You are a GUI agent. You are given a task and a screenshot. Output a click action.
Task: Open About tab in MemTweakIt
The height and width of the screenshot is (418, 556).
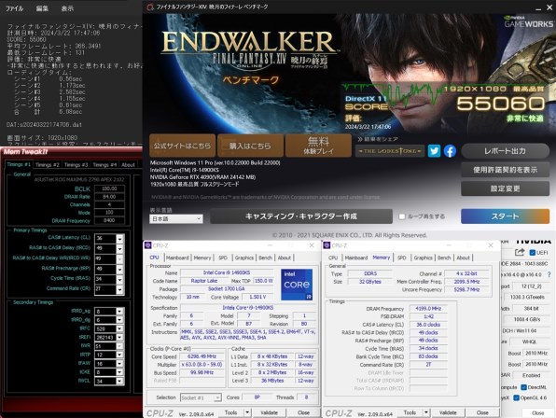click(128, 165)
